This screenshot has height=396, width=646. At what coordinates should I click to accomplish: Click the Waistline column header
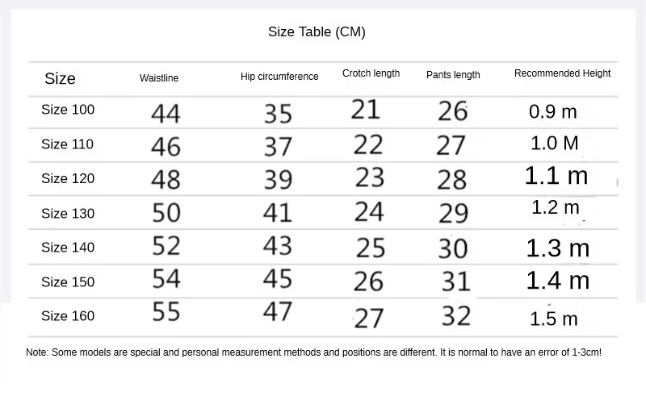159,78
